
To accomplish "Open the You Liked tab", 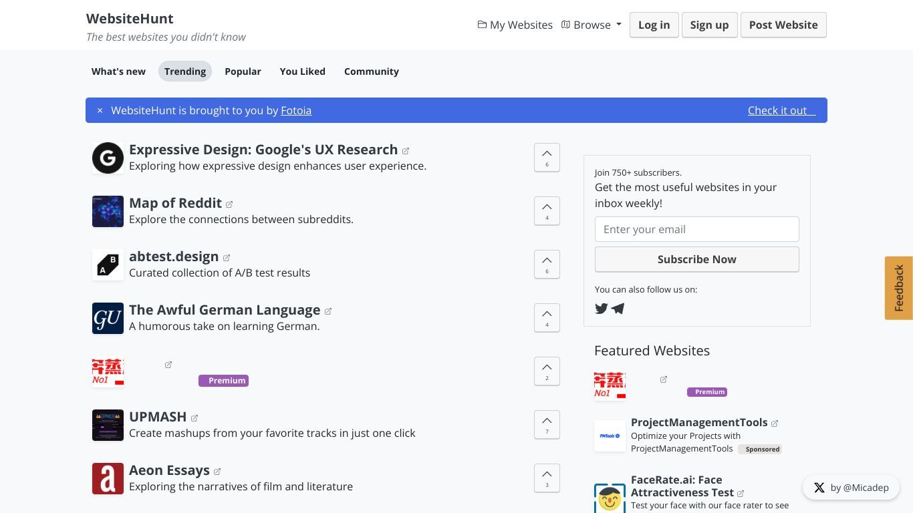I will click(303, 71).
